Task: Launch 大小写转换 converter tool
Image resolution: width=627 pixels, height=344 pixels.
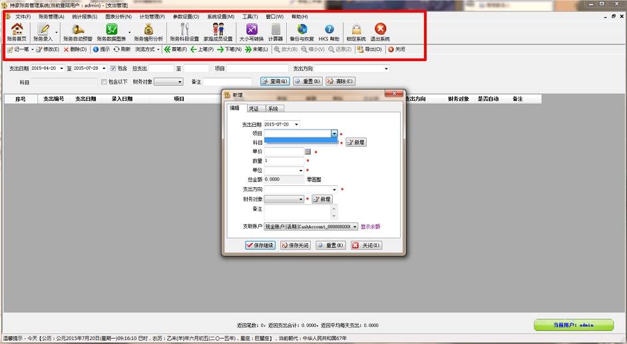Action: (x=252, y=33)
